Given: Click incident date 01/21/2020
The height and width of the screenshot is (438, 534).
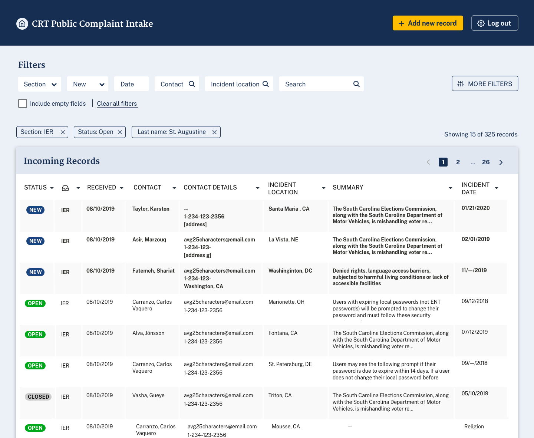Looking at the screenshot, I should [476, 208].
